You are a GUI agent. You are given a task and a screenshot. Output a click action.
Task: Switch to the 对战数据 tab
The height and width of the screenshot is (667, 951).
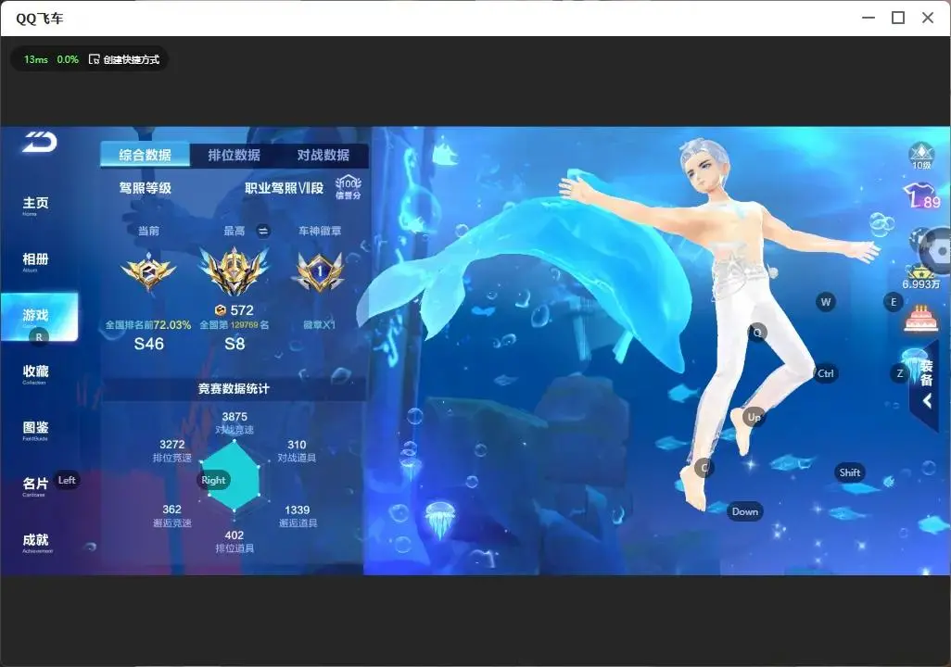(x=323, y=156)
